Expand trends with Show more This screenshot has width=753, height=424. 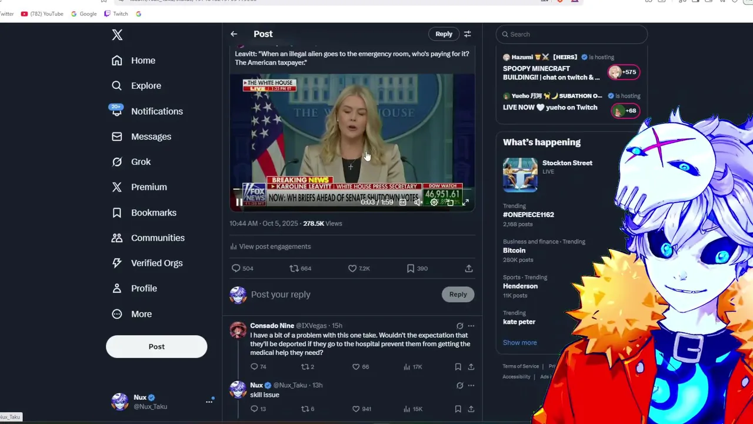tap(519, 343)
